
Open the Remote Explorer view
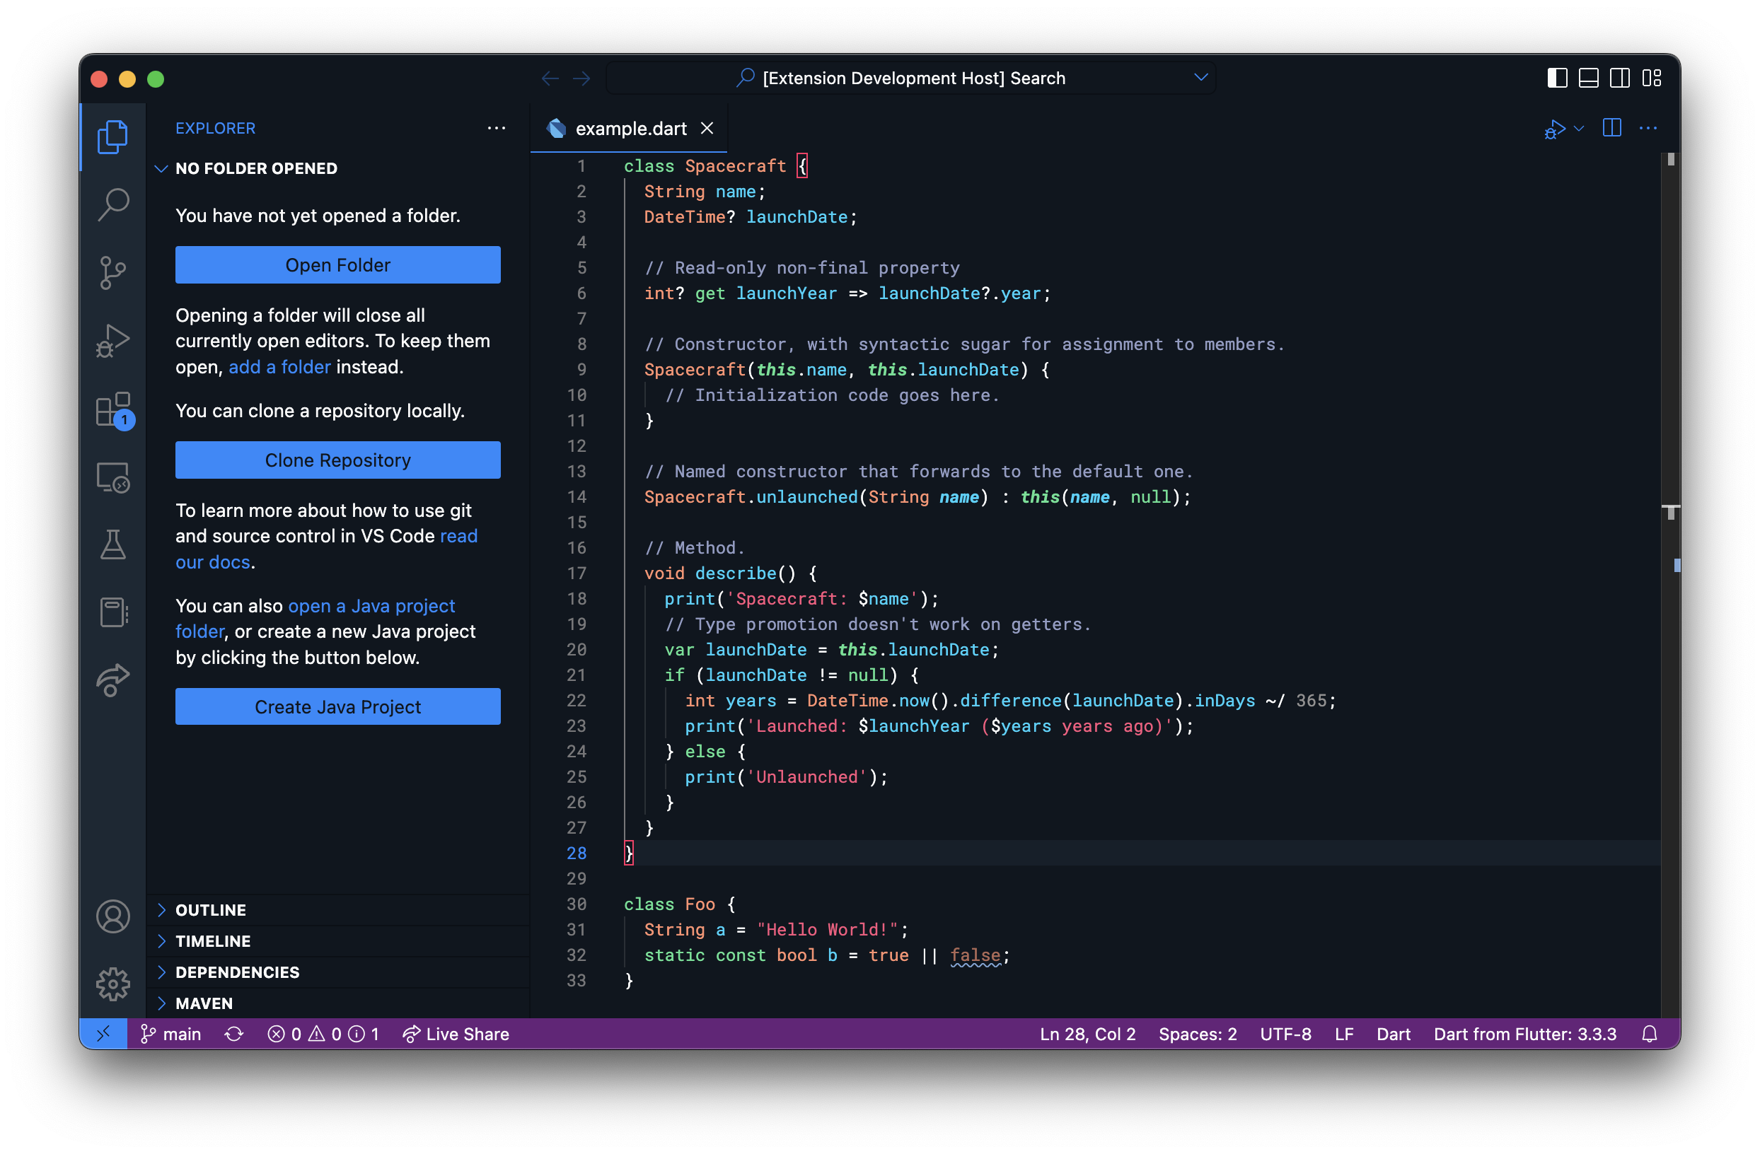pos(113,477)
